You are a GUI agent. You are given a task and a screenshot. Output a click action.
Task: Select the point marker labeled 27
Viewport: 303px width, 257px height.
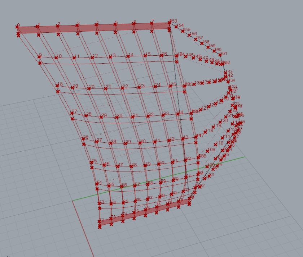point(71,113)
